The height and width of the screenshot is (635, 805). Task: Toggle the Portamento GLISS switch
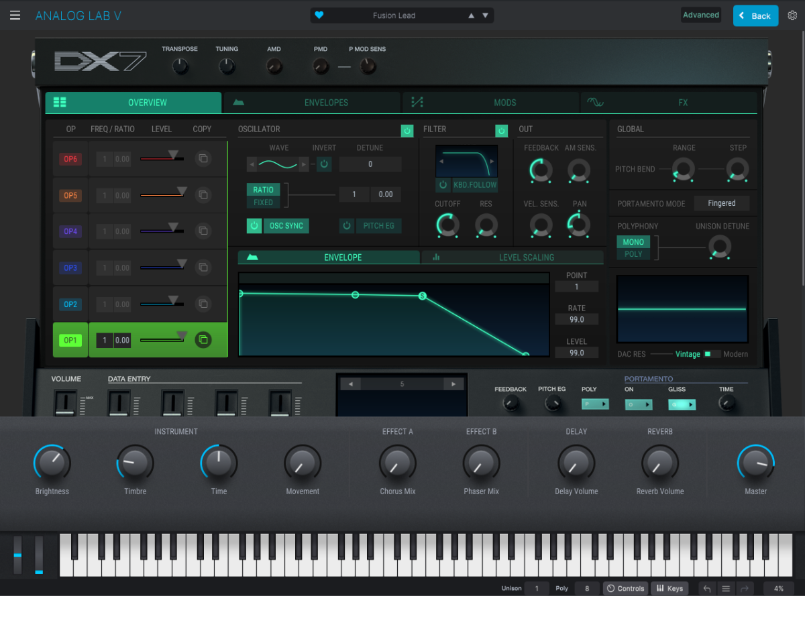click(x=682, y=404)
